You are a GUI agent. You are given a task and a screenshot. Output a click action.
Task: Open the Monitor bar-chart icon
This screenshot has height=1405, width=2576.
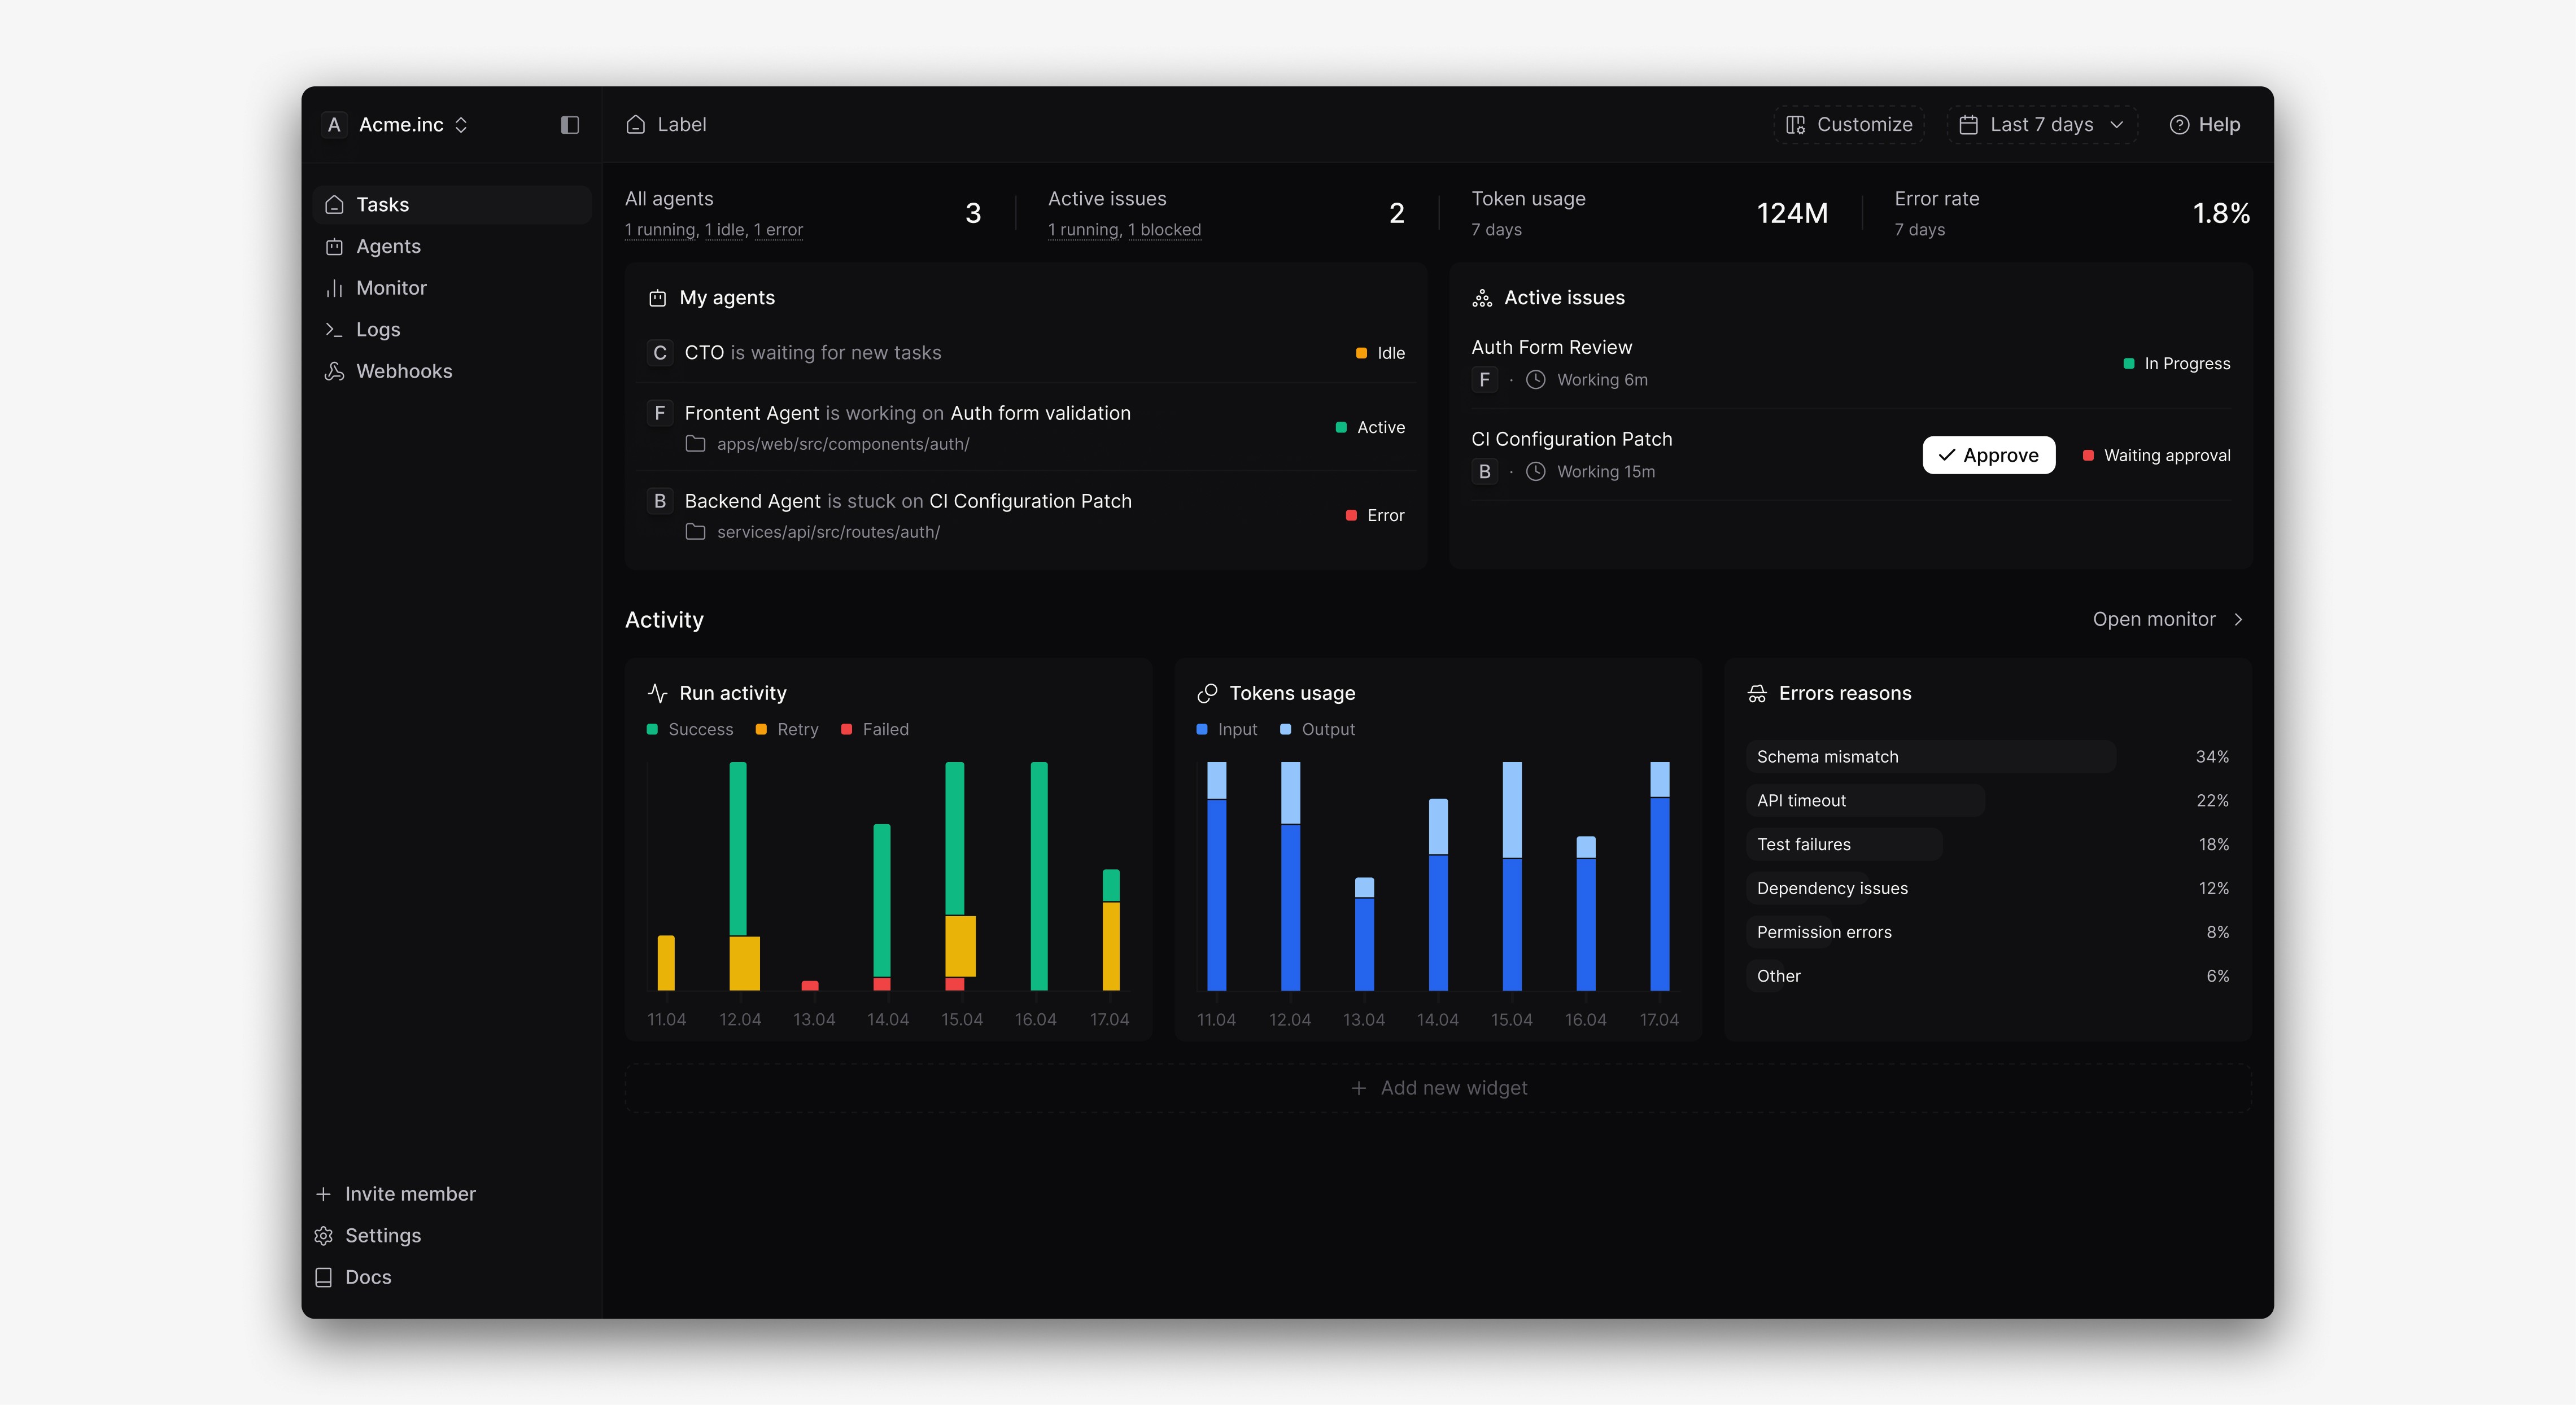(x=334, y=288)
